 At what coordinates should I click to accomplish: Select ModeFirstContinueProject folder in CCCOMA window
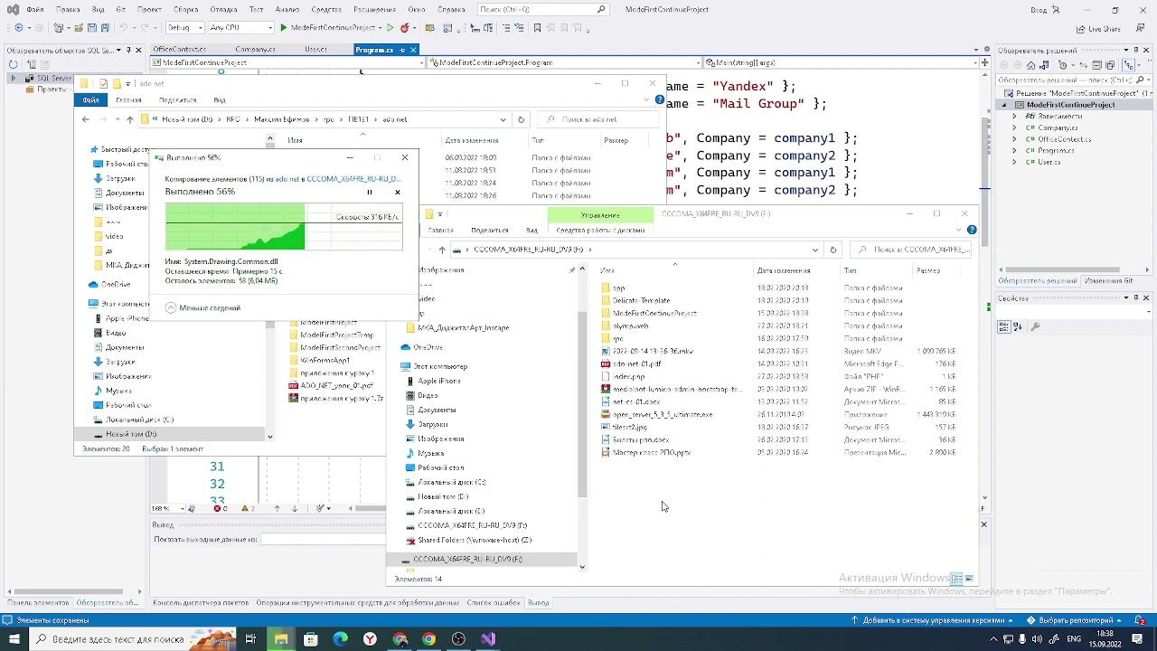click(654, 313)
